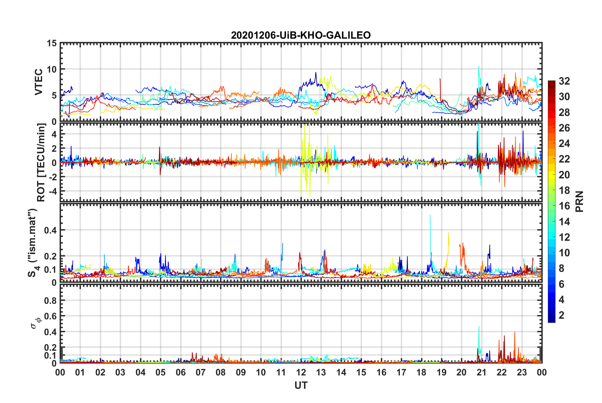Click x-axis tick label 03

[x=120, y=372]
